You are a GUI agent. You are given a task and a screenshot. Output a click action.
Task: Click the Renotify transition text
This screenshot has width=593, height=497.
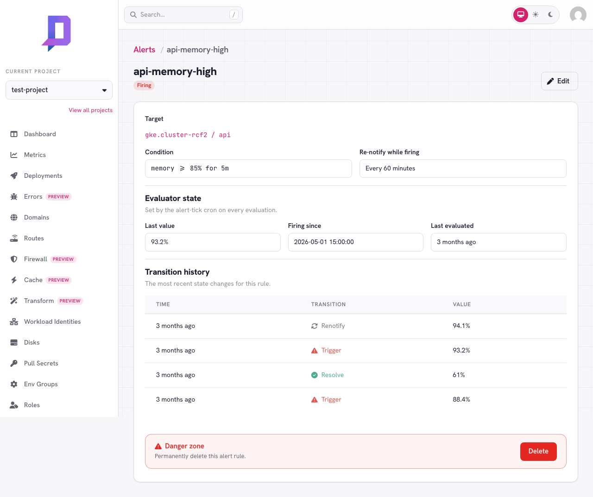[x=333, y=326]
